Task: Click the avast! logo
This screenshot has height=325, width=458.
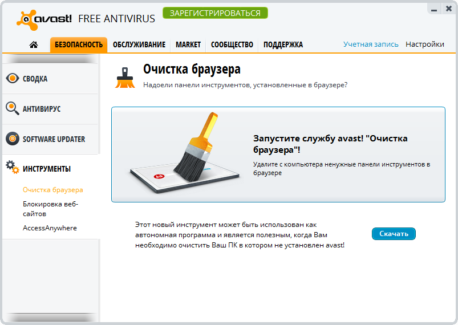Action: [x=44, y=19]
